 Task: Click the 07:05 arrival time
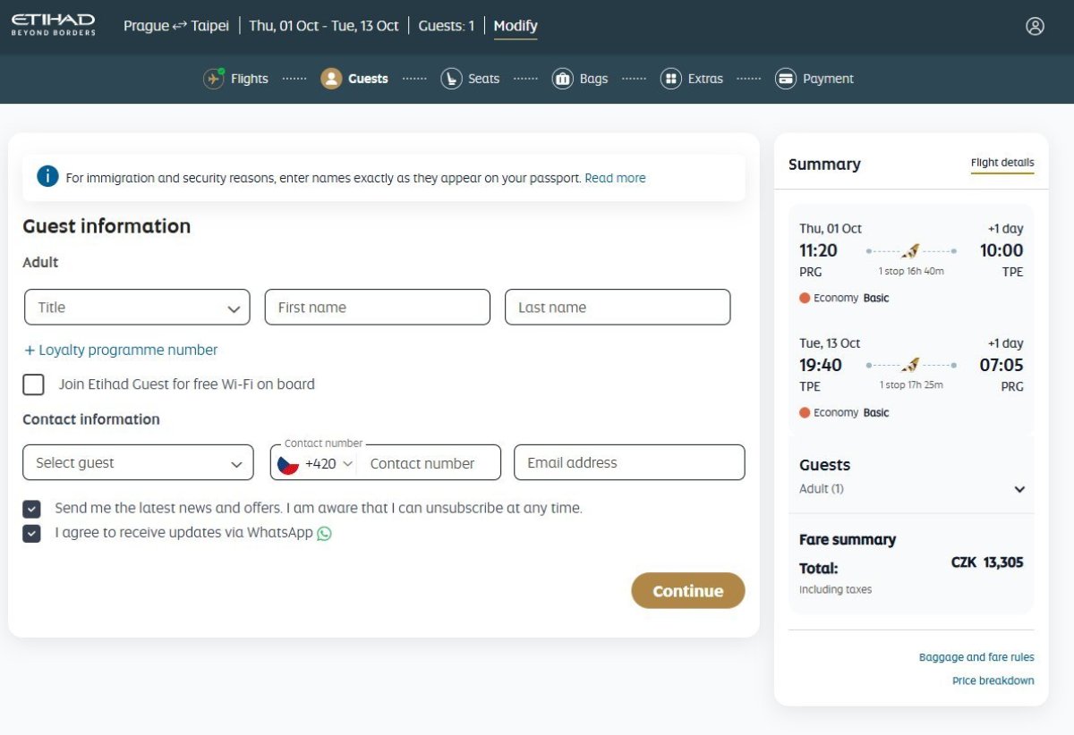click(1002, 365)
